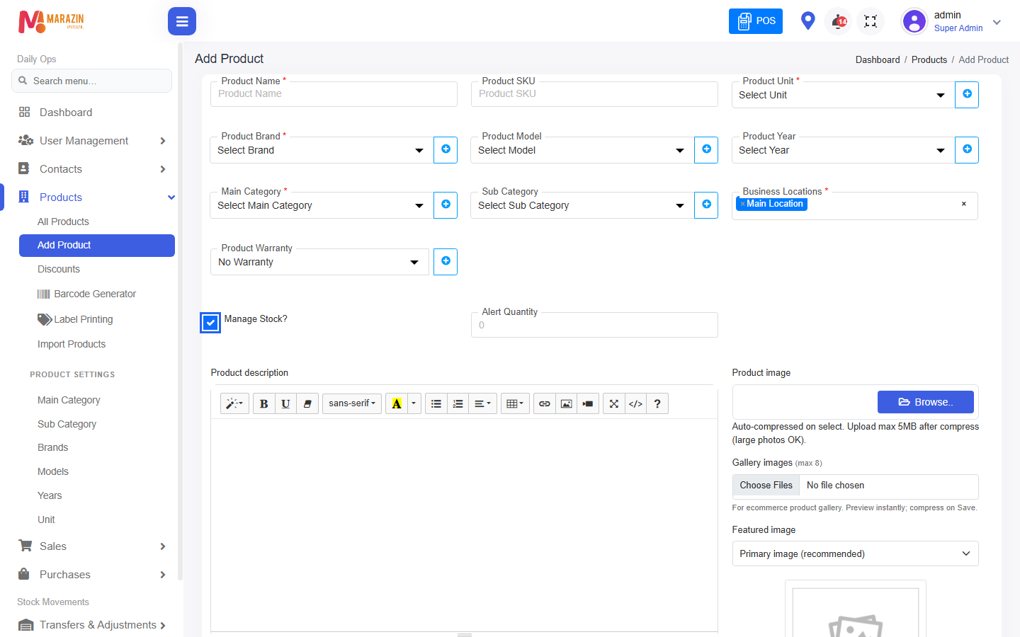Open the sans-serif font family dropdown
Viewport: 1020px width, 637px height.
352,403
